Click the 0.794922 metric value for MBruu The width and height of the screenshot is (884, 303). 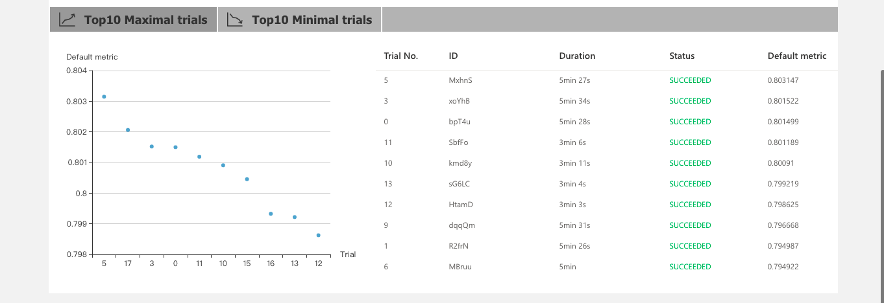(783, 267)
